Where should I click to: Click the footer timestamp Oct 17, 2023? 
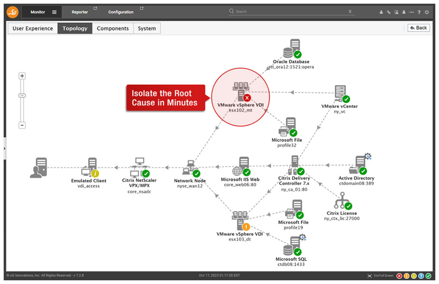coord(219,276)
